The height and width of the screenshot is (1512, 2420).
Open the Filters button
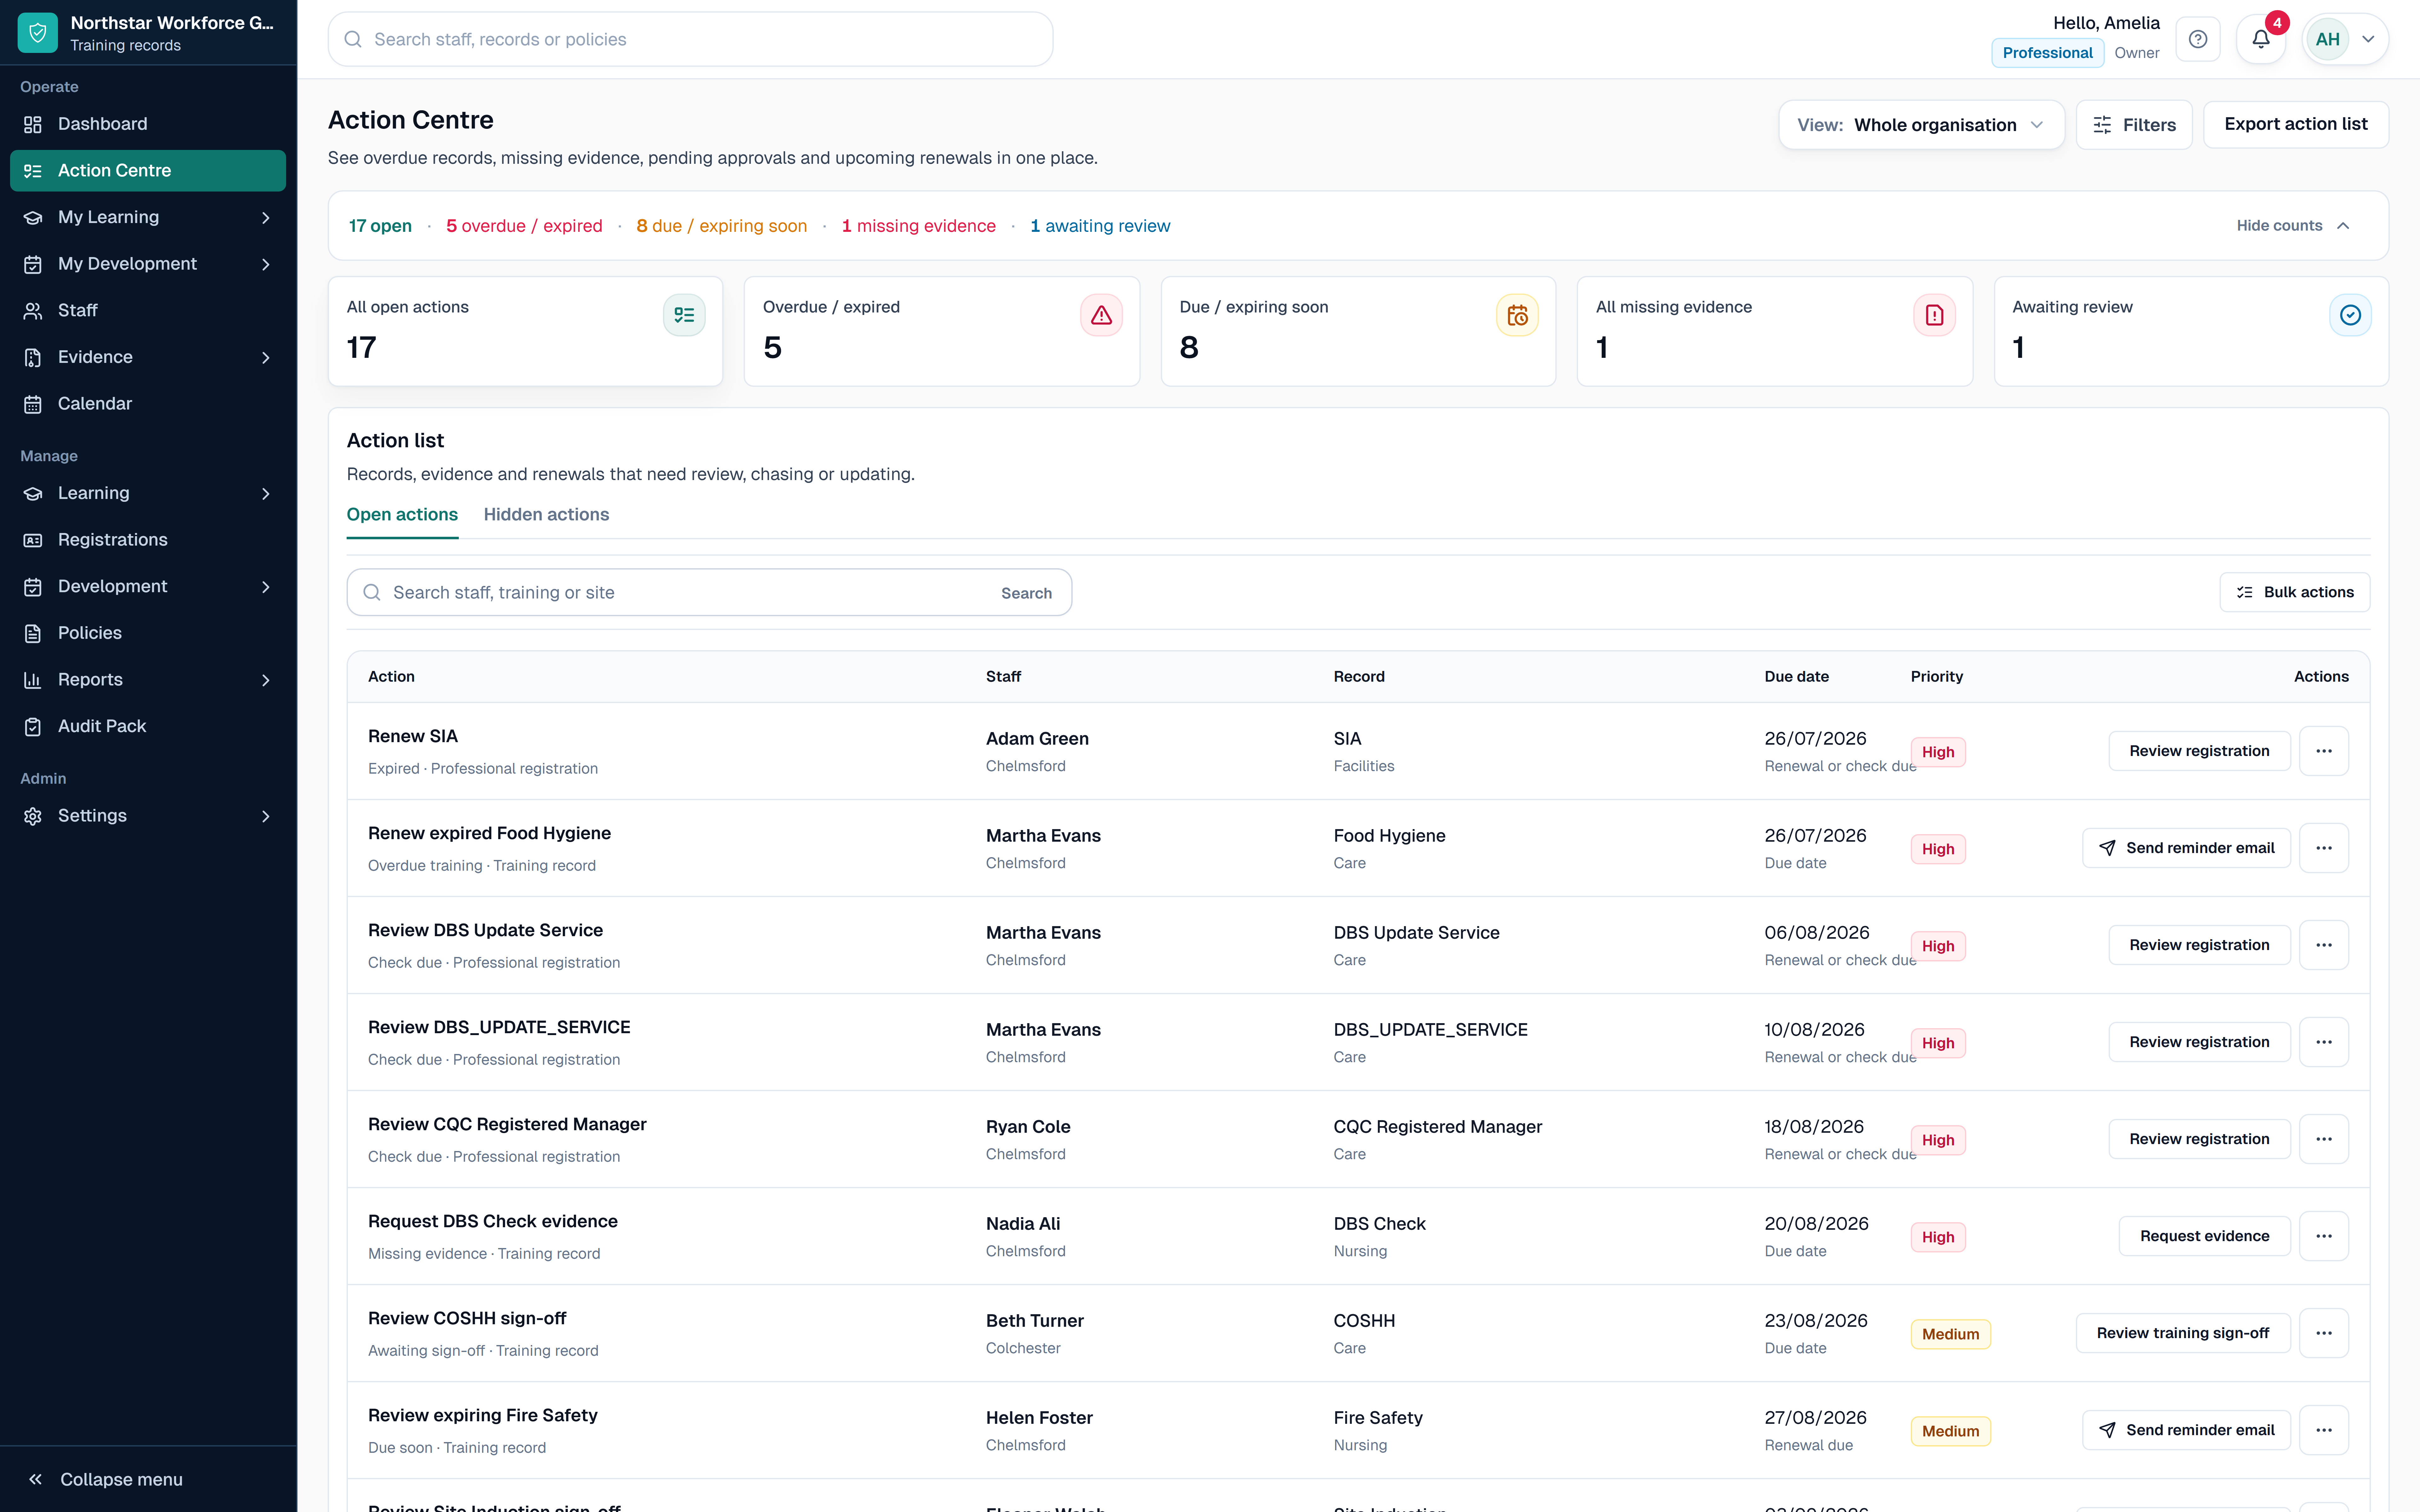pyautogui.click(x=2134, y=125)
